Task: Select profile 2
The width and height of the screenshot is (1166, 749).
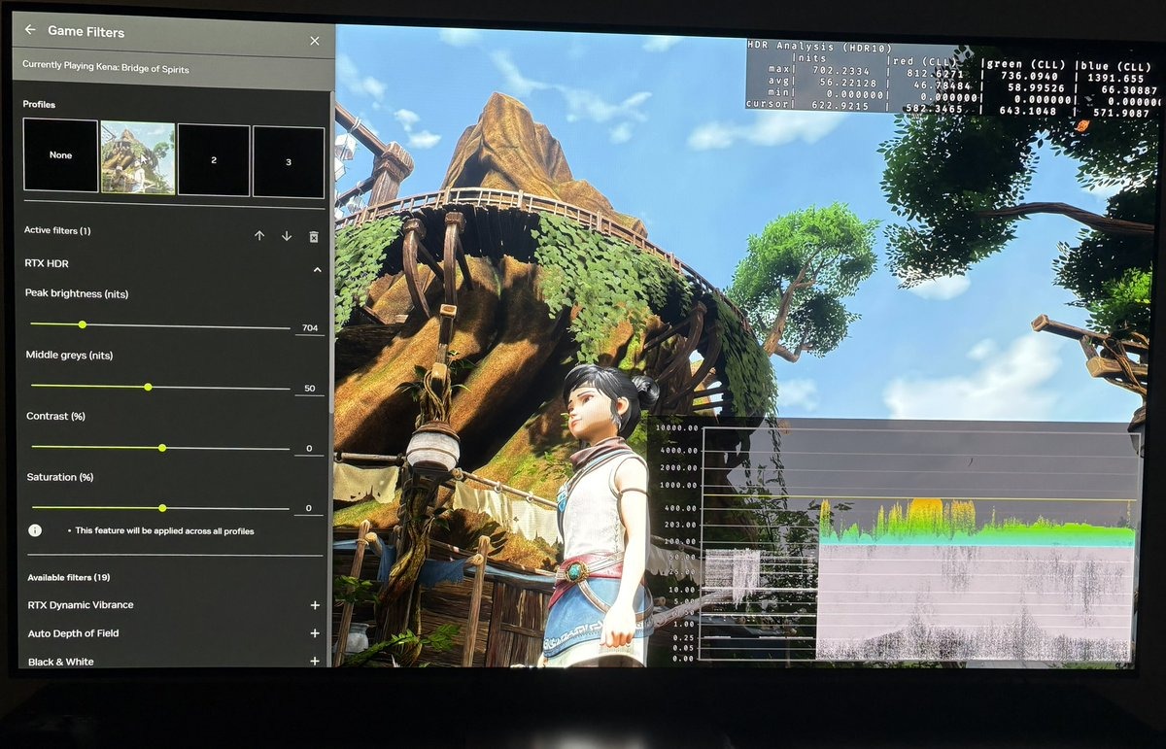Action: 214,161
